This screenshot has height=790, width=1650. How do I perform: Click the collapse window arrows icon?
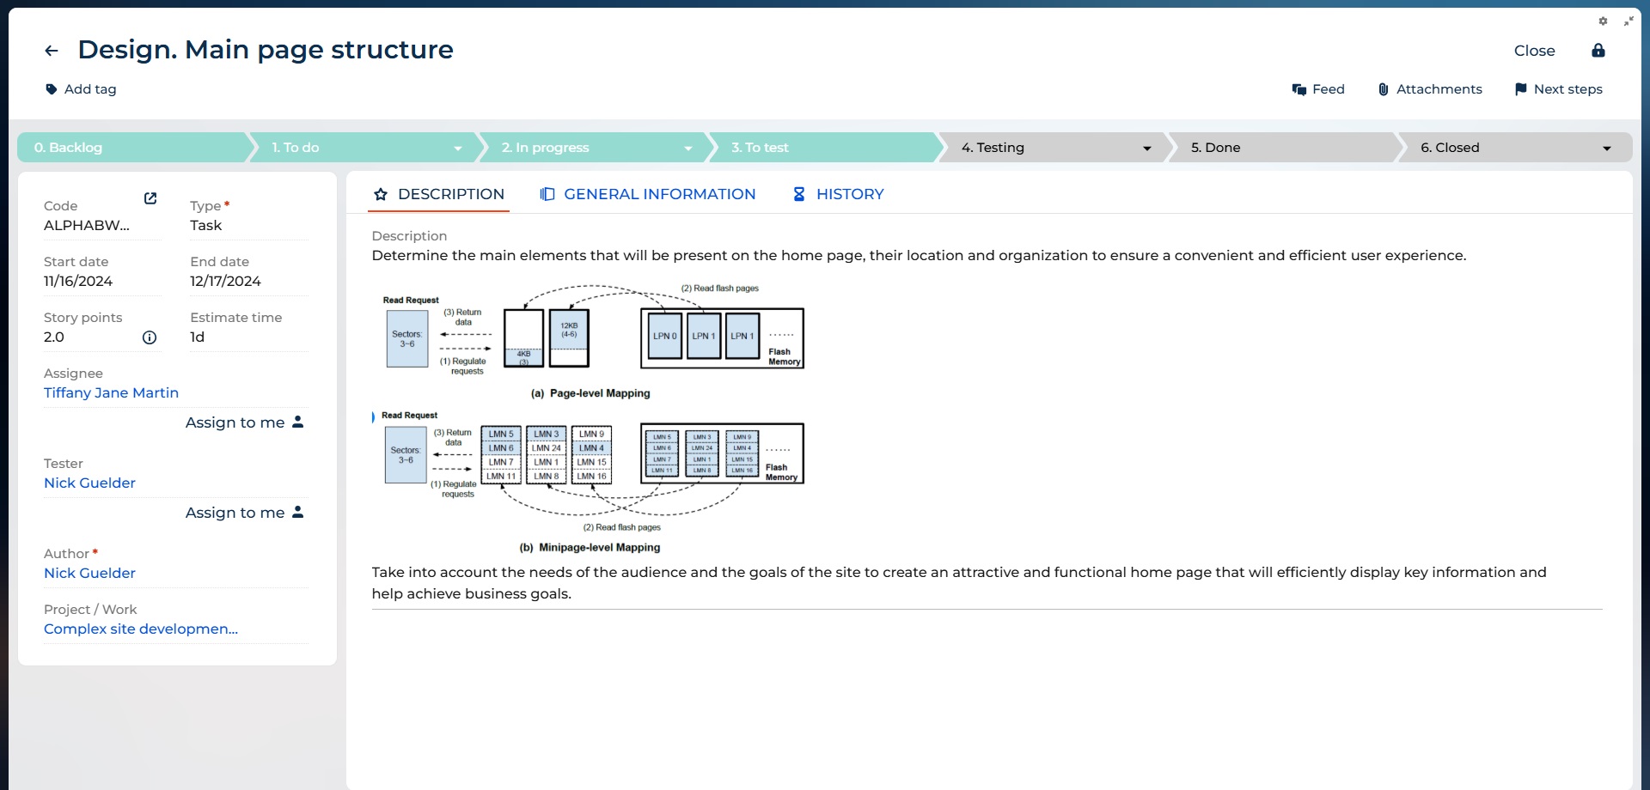coord(1629,21)
